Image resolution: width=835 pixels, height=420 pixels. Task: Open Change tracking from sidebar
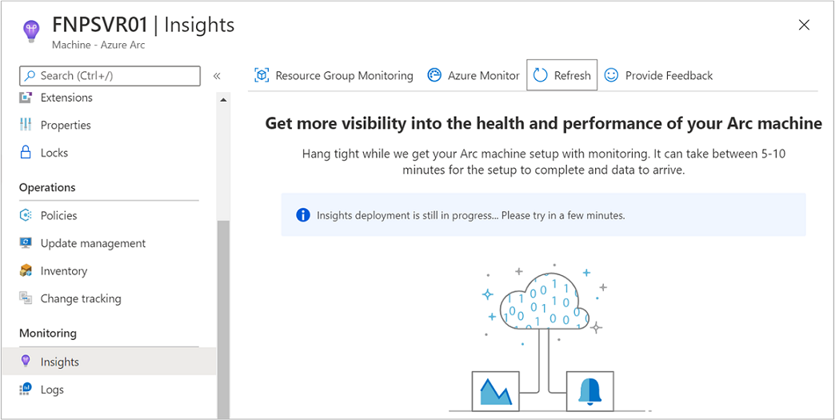coord(81,298)
